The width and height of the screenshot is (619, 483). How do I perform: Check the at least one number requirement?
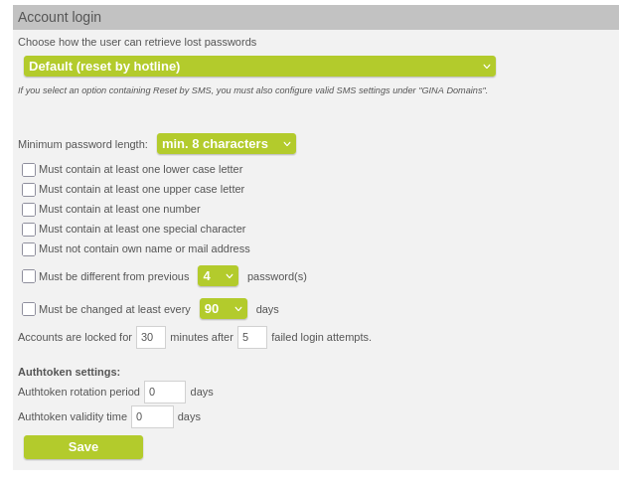pyautogui.click(x=29, y=210)
